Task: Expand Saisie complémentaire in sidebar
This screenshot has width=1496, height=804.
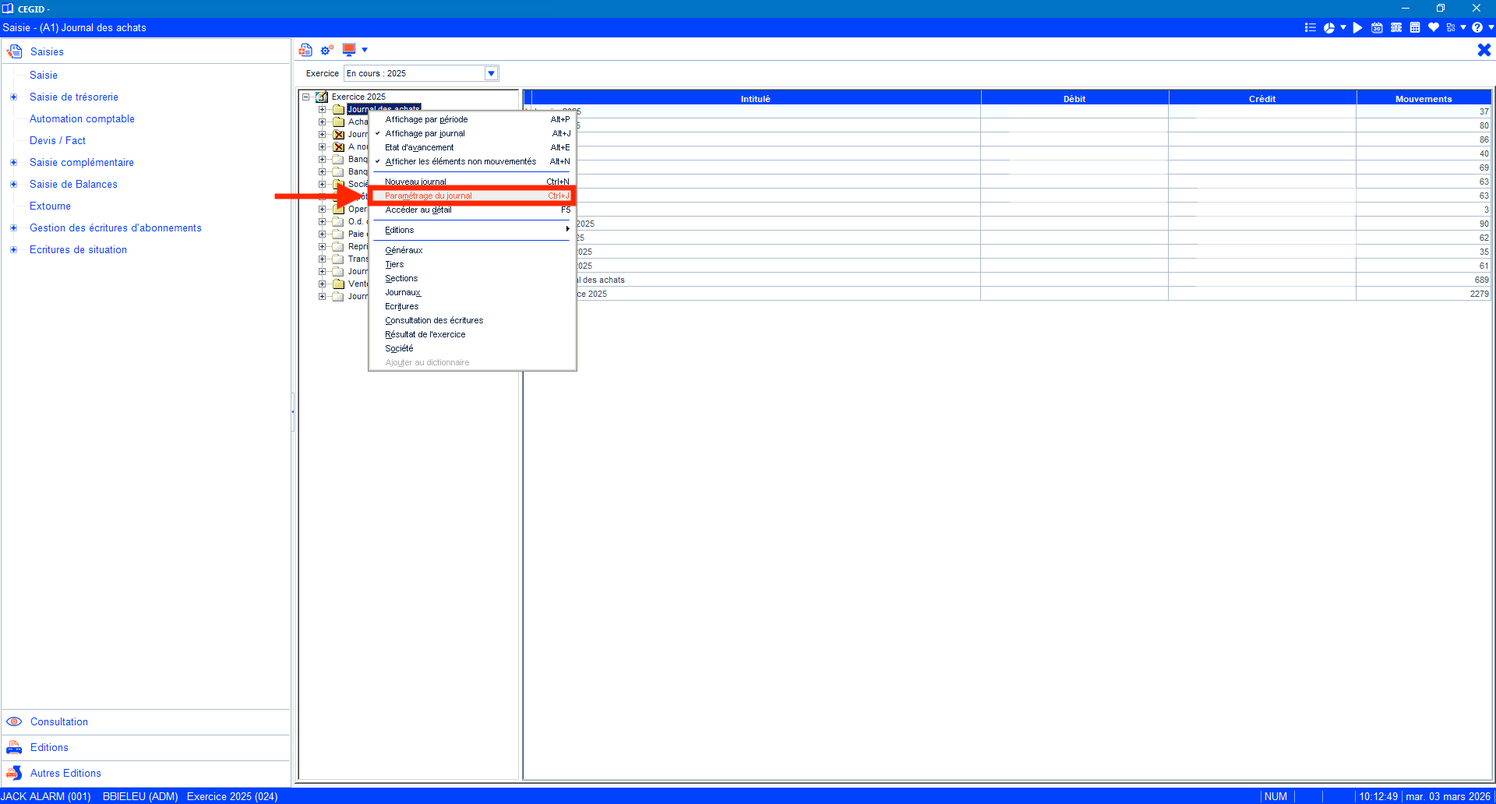Action: pos(13,163)
